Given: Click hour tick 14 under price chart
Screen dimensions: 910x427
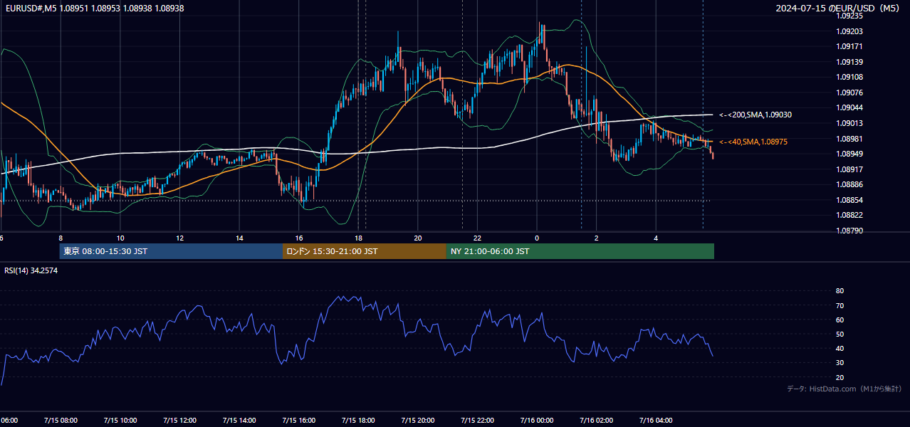Looking at the screenshot, I should [239, 238].
